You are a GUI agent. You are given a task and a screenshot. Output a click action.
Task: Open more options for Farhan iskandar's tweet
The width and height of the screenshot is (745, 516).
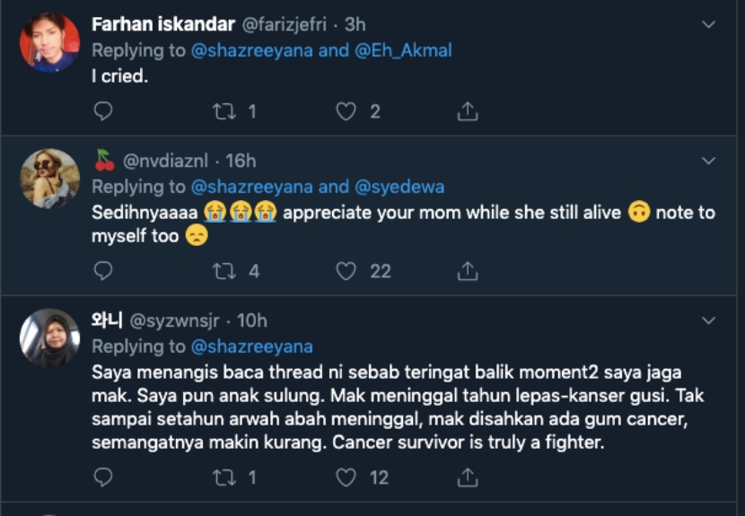tap(708, 24)
